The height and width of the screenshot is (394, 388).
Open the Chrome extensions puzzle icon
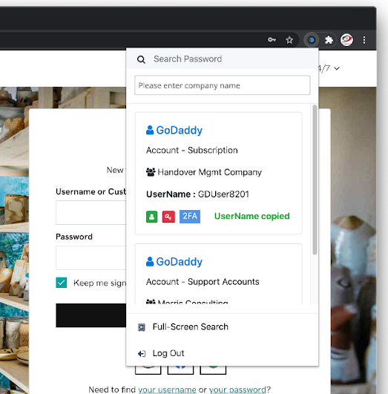(x=329, y=40)
